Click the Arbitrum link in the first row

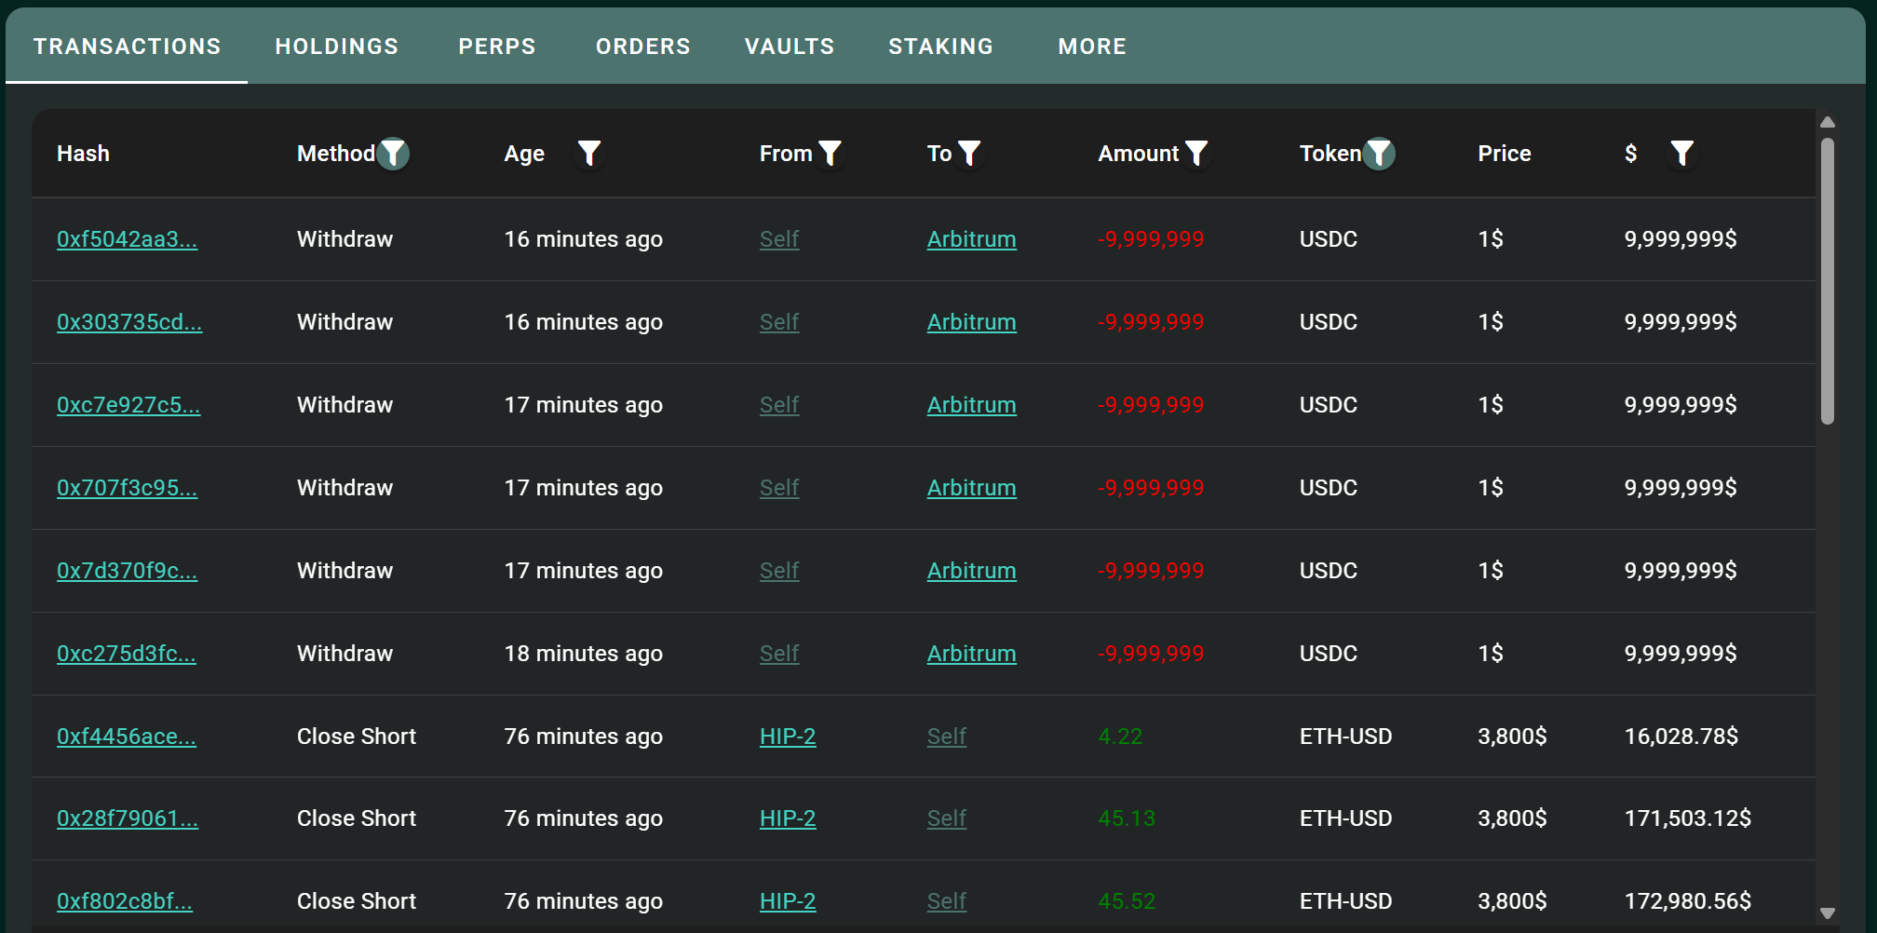click(x=971, y=239)
